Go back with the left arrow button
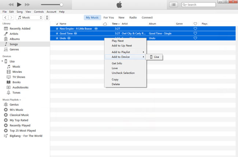Image resolution: width=238 pixels, height=157 pixels. pyautogui.click(x=5, y=18)
